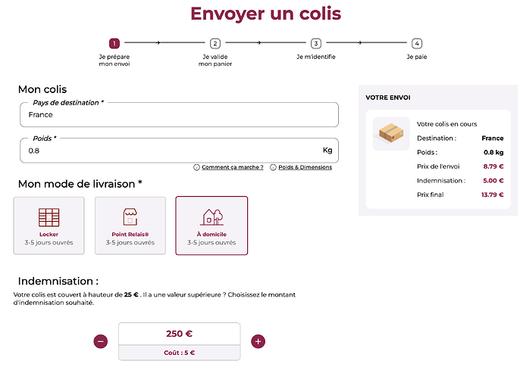Choose Point Relais delivery mode
Screen dimensions: 523x367
click(130, 225)
